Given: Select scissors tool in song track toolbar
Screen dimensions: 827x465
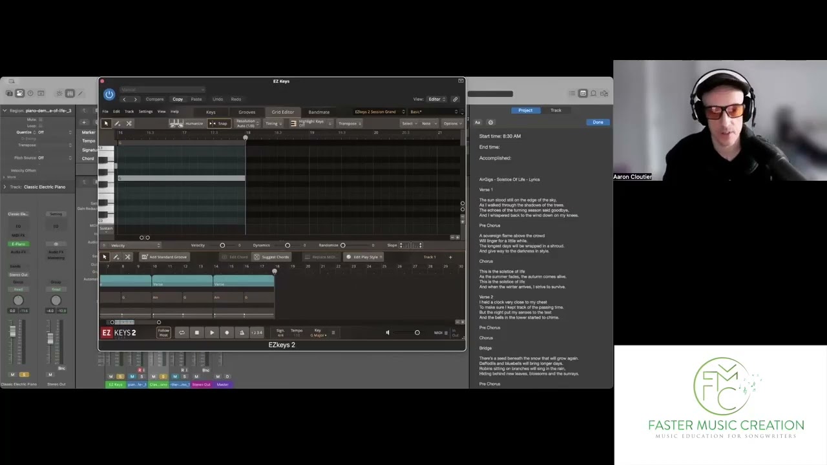Looking at the screenshot, I should point(127,257).
